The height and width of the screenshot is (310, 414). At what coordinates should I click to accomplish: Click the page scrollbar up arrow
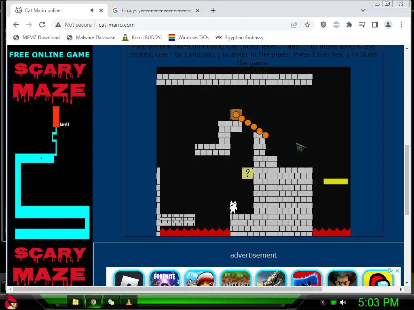(407, 48)
